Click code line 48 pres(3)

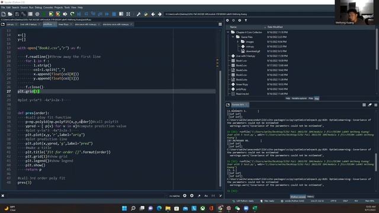pyautogui.click(x=24, y=183)
